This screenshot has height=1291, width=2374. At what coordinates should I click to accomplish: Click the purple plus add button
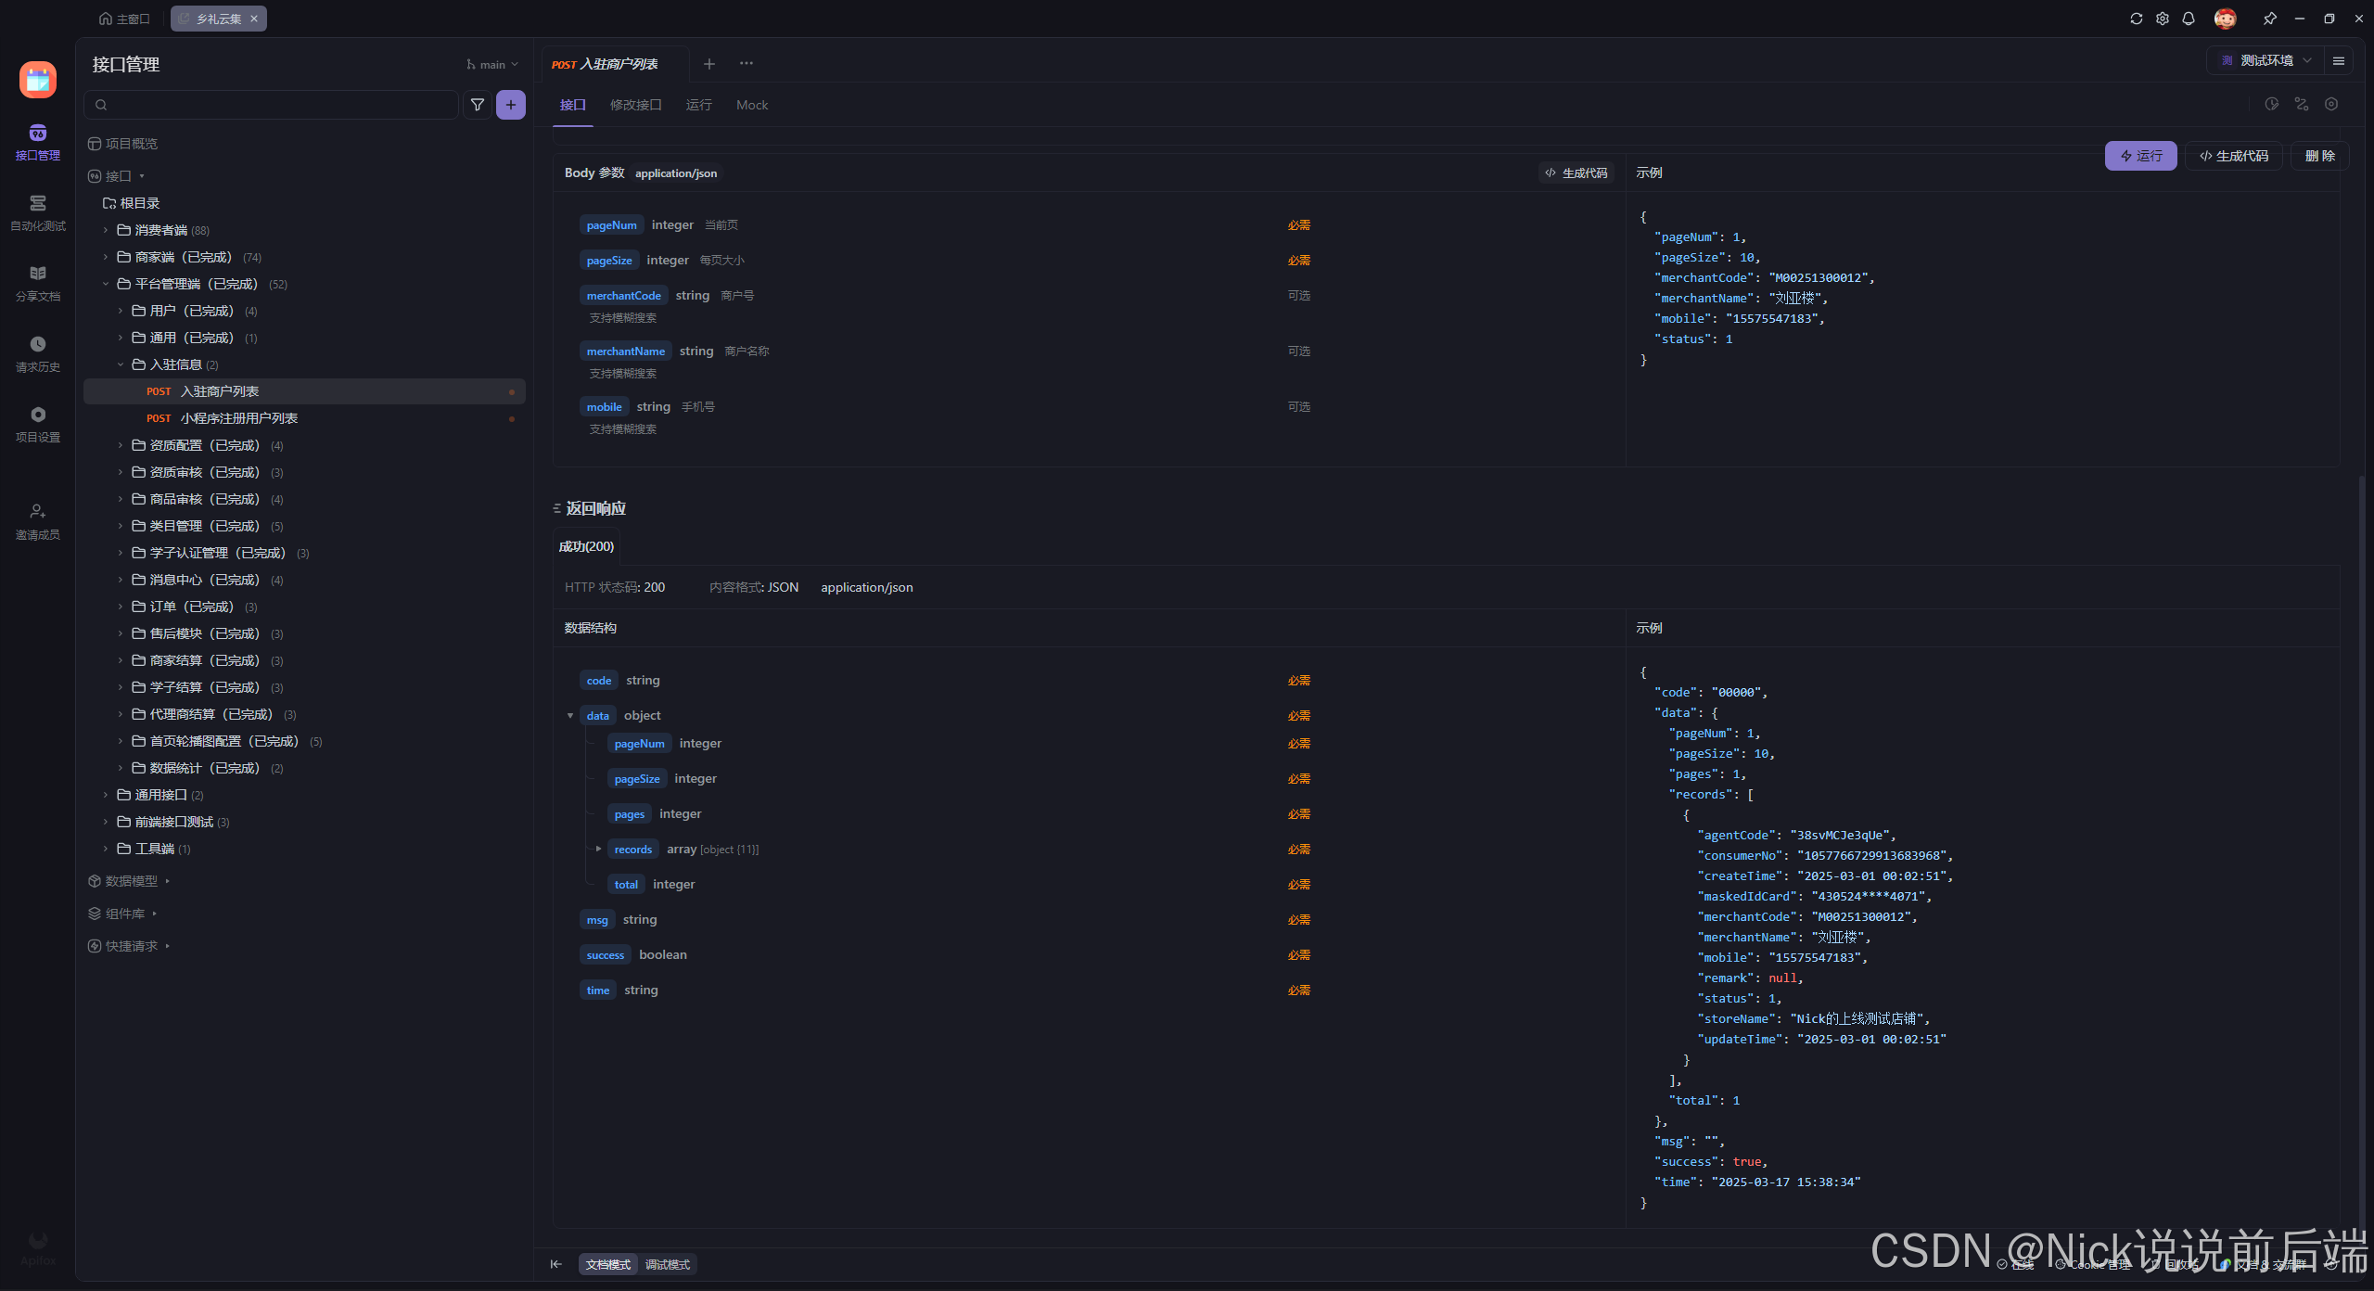(x=511, y=105)
